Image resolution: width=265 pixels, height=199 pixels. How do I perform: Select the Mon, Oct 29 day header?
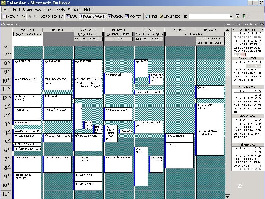(27, 30)
